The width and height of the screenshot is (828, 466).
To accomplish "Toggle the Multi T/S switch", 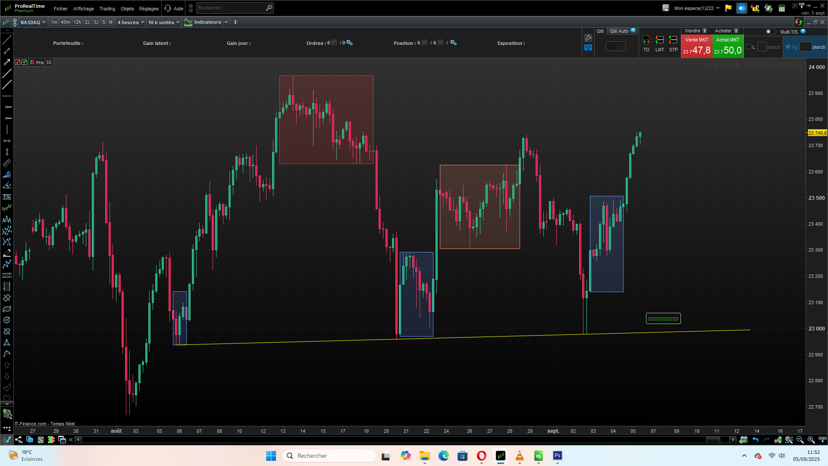I will pyautogui.click(x=770, y=31).
